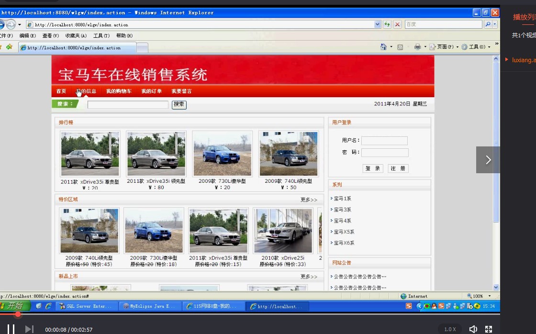The height and width of the screenshot is (334, 536).
Task: Click the Home icon in IE command bar
Action: [383, 47]
